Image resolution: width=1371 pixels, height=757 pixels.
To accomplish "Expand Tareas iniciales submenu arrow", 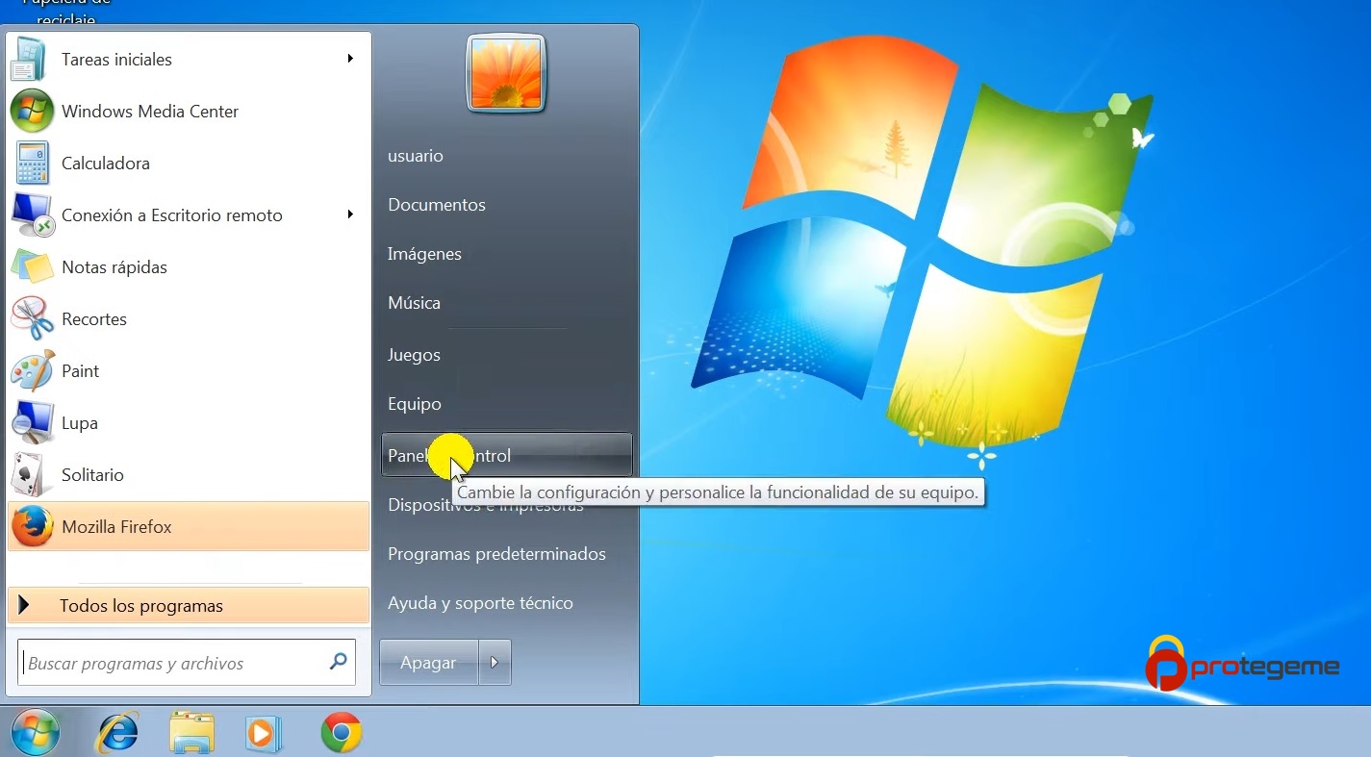I will 351,59.
